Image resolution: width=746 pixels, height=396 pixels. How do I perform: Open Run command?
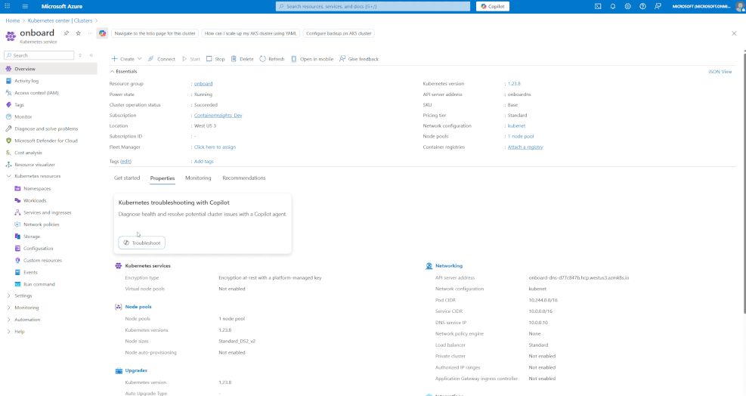pos(39,284)
